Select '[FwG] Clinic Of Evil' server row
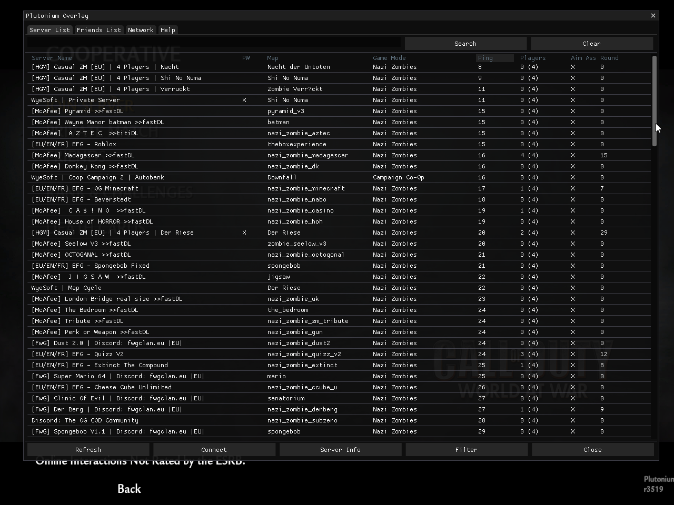The height and width of the screenshot is (505, 674). (339, 398)
